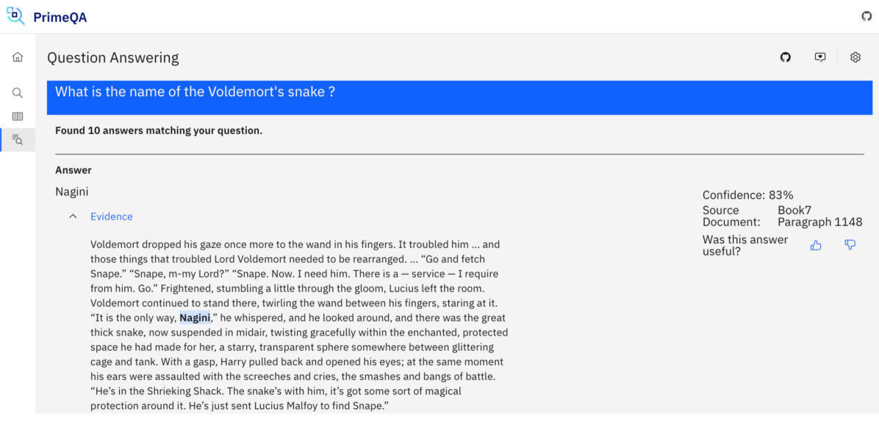Click the PrimeQA logo icon
This screenshot has height=436, width=879.
(15, 15)
